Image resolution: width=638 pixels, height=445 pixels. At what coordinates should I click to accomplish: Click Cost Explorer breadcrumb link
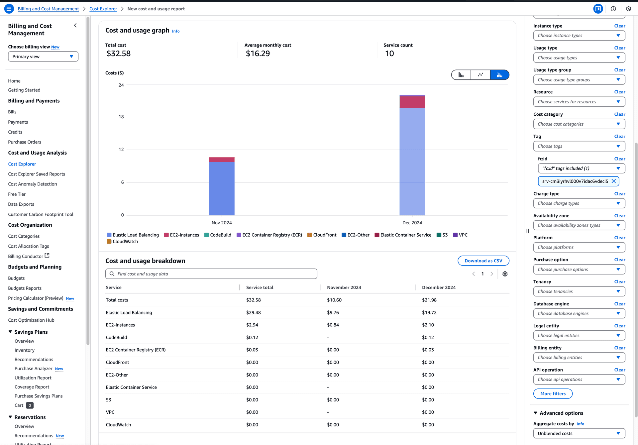[103, 9]
